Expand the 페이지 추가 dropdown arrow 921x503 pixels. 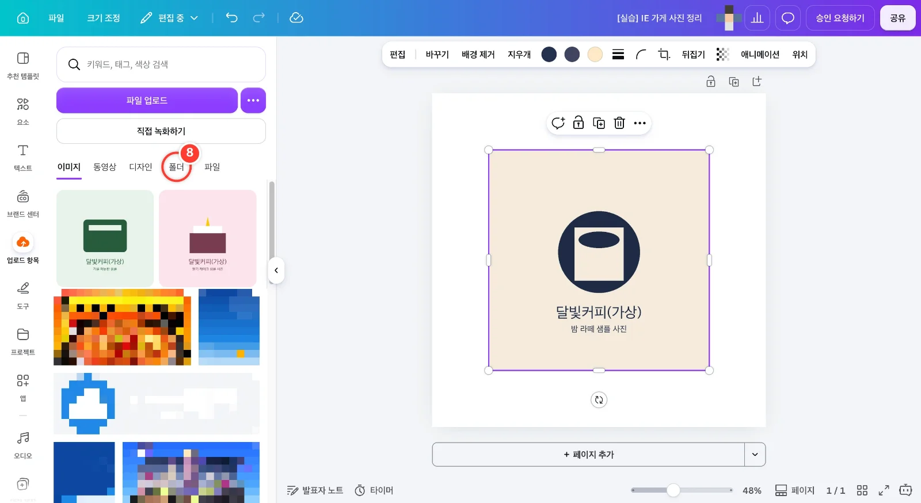click(755, 455)
